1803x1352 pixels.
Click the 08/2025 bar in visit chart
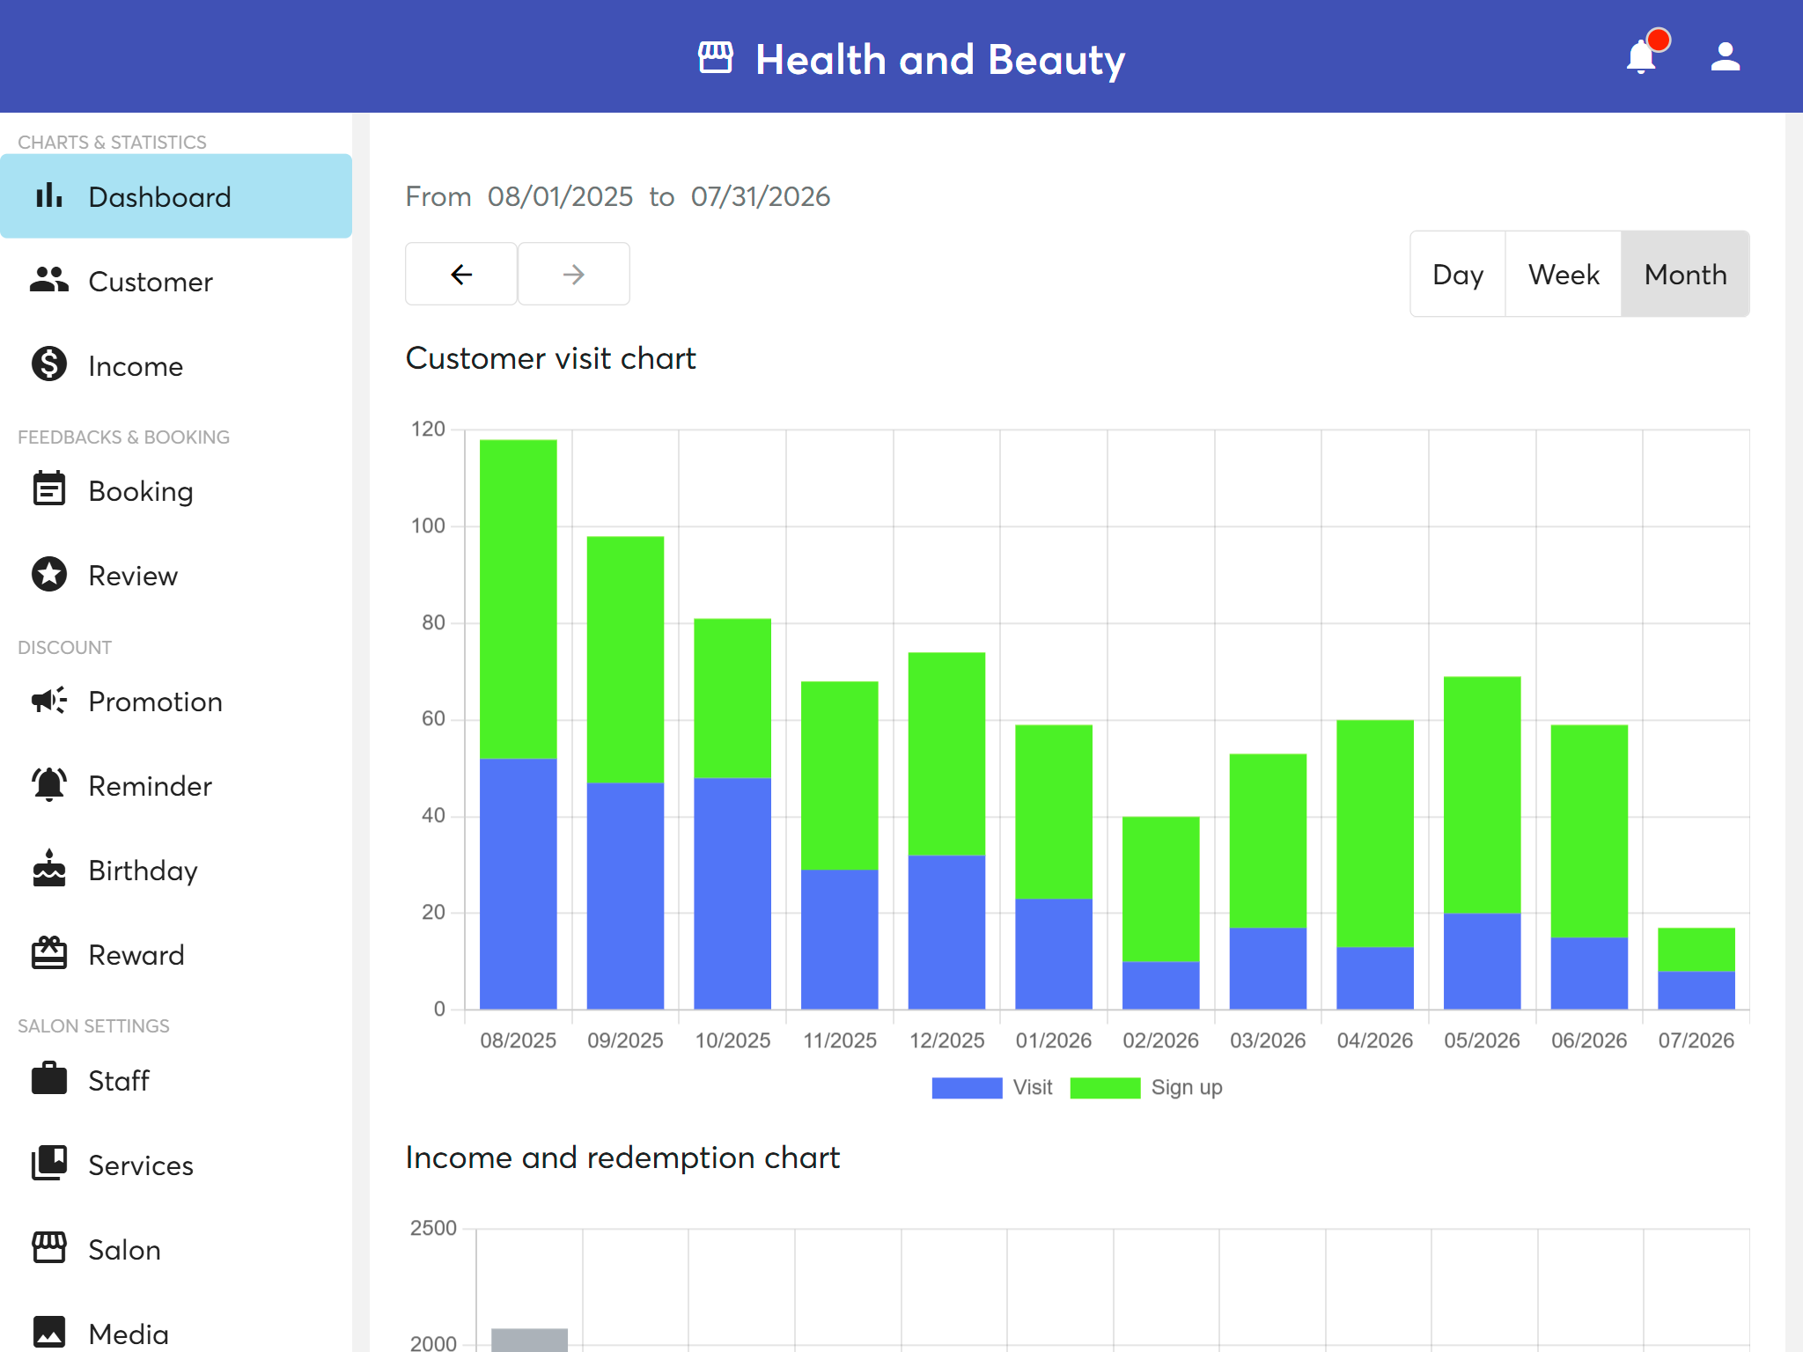tap(518, 724)
